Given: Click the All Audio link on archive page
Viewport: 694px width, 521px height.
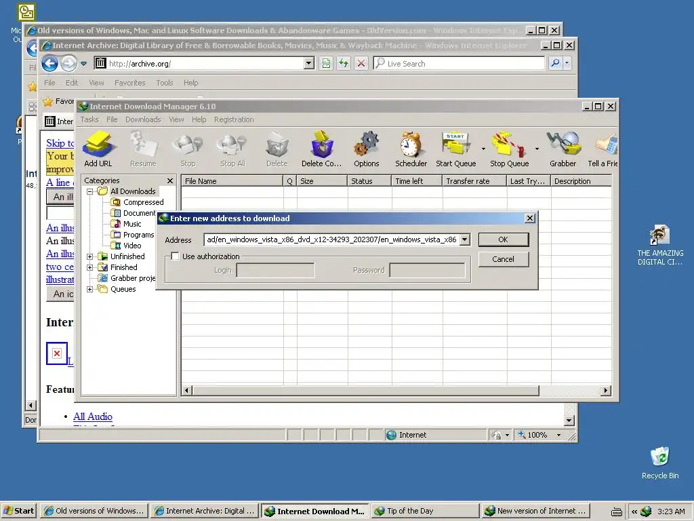Looking at the screenshot, I should pos(92,417).
